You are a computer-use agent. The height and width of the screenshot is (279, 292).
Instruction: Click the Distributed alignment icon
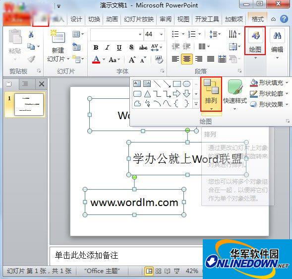point(222,59)
